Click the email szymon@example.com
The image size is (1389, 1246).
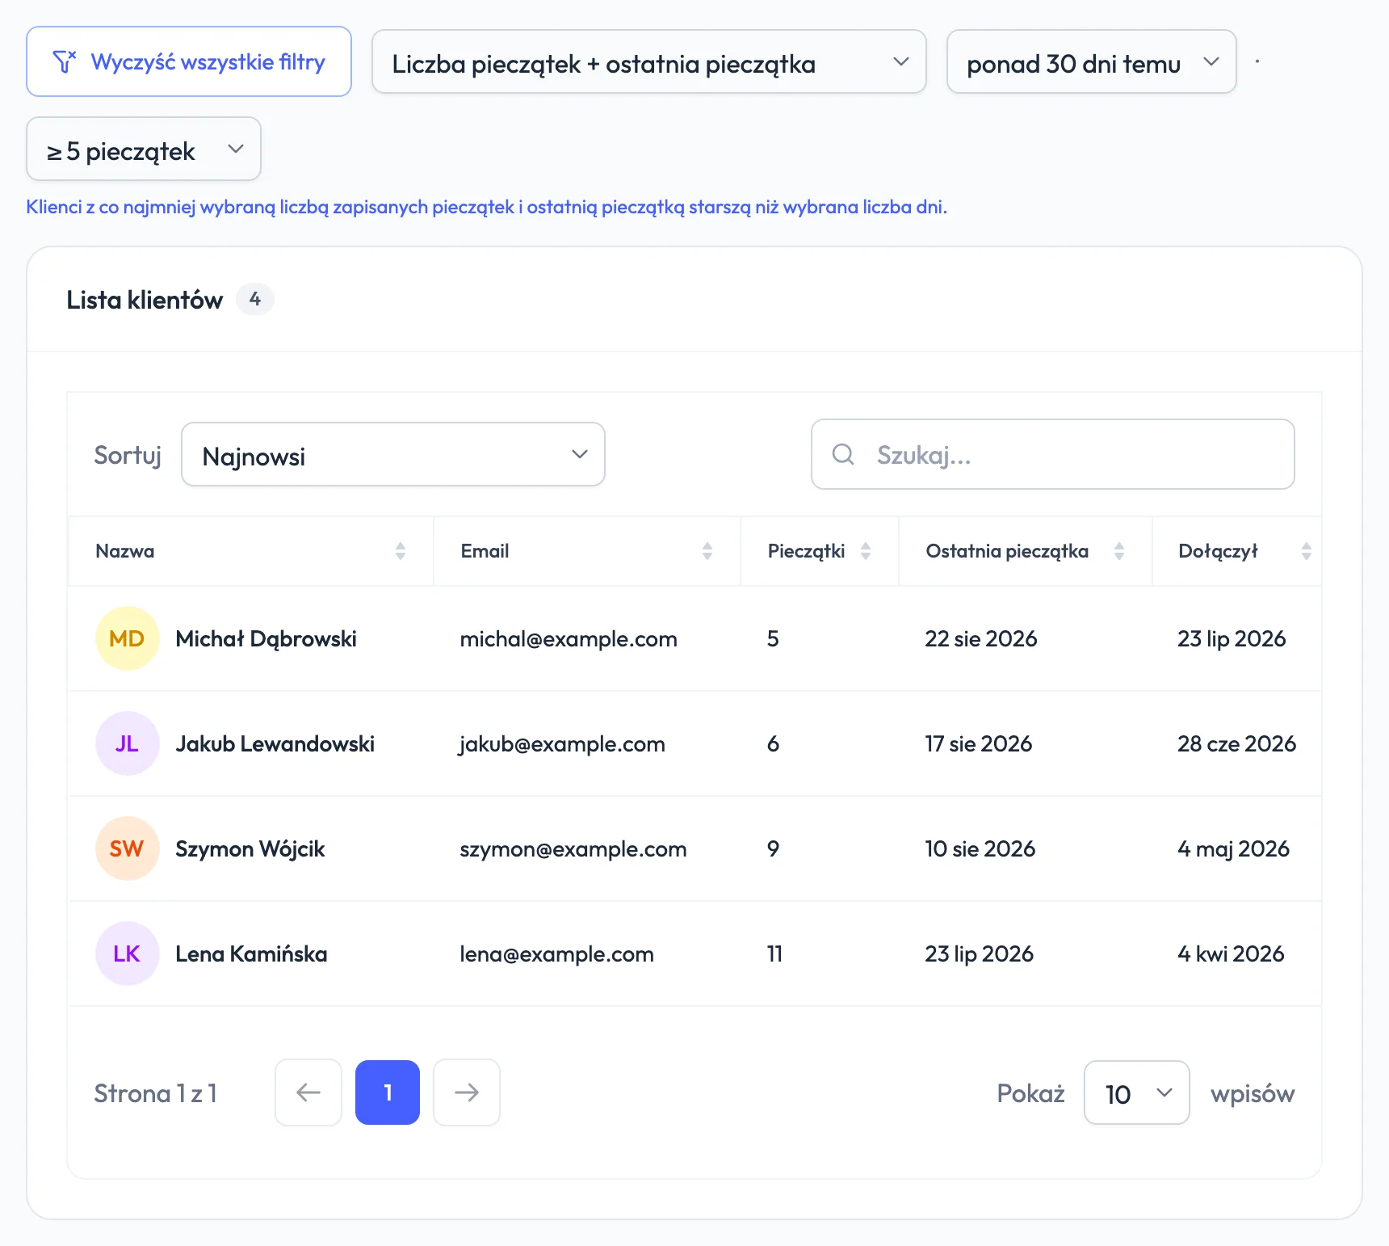coord(573,848)
